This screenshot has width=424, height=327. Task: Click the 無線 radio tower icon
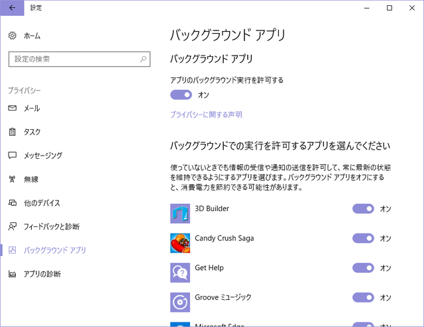(12, 179)
